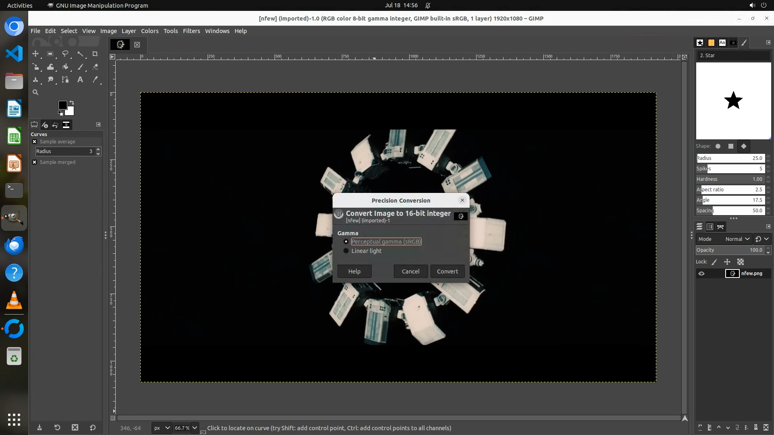Screen dimensions: 774x435
Task: Swap foreground and background colors
Action: [x=72, y=102]
